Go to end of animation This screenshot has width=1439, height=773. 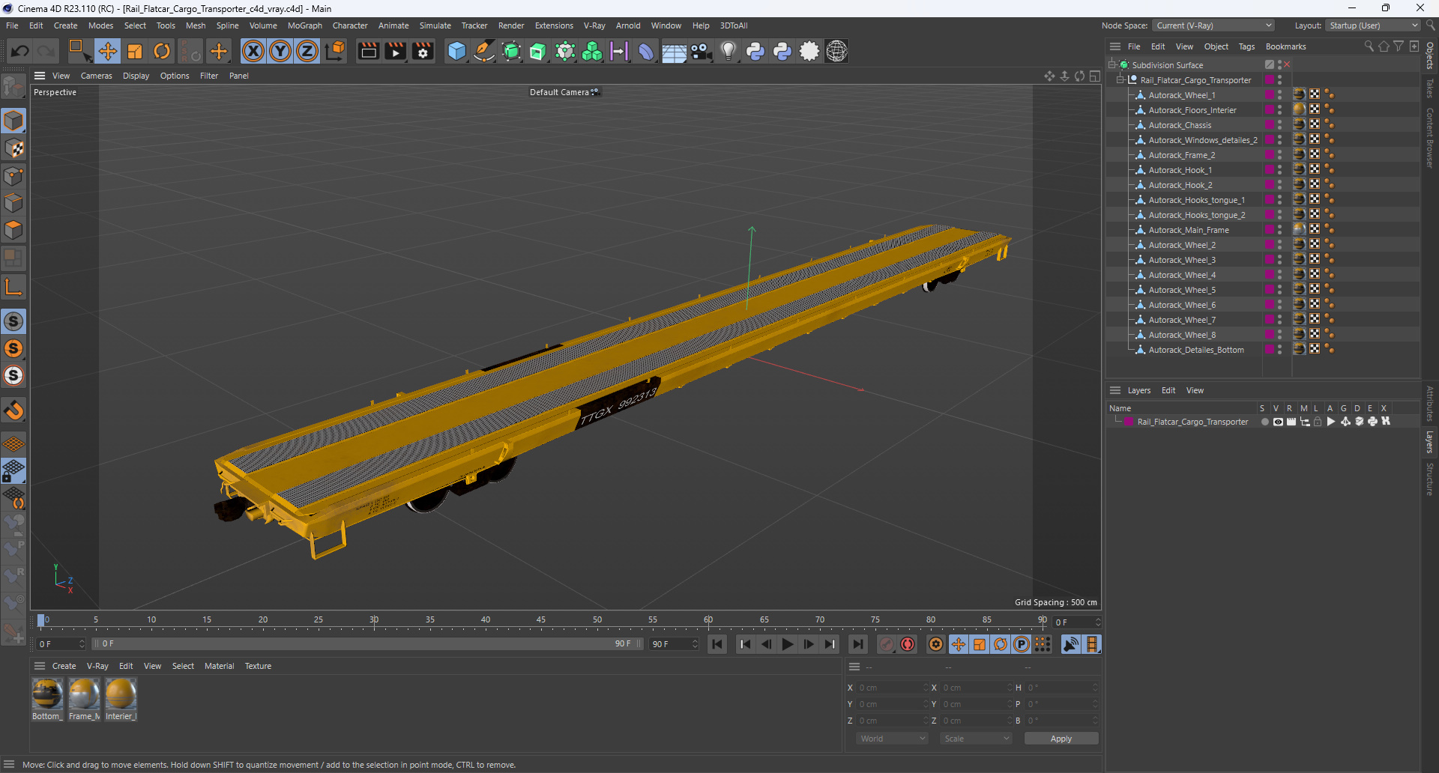(857, 644)
